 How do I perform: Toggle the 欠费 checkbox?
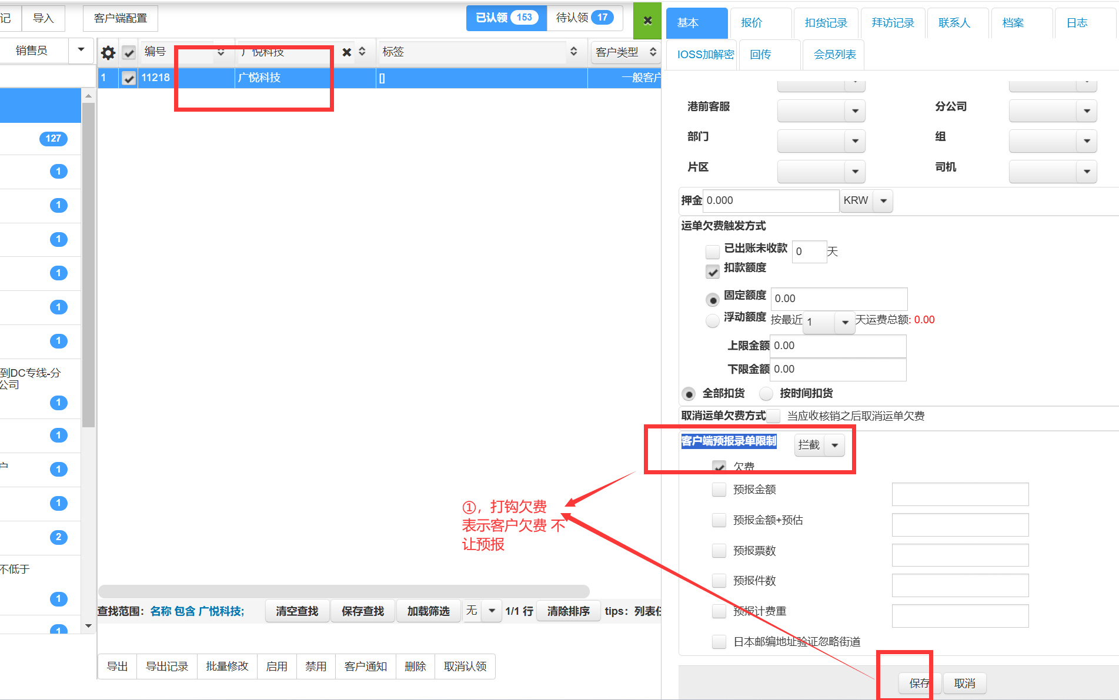point(719,467)
